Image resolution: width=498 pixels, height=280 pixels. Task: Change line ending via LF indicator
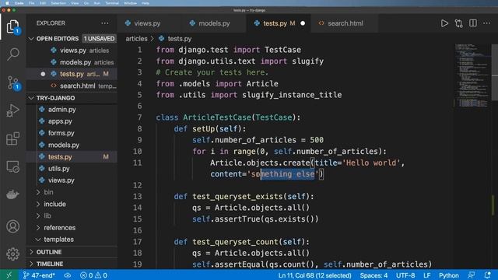point(427,275)
